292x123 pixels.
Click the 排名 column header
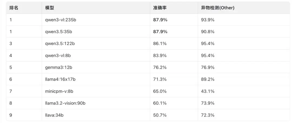(x=14, y=8)
